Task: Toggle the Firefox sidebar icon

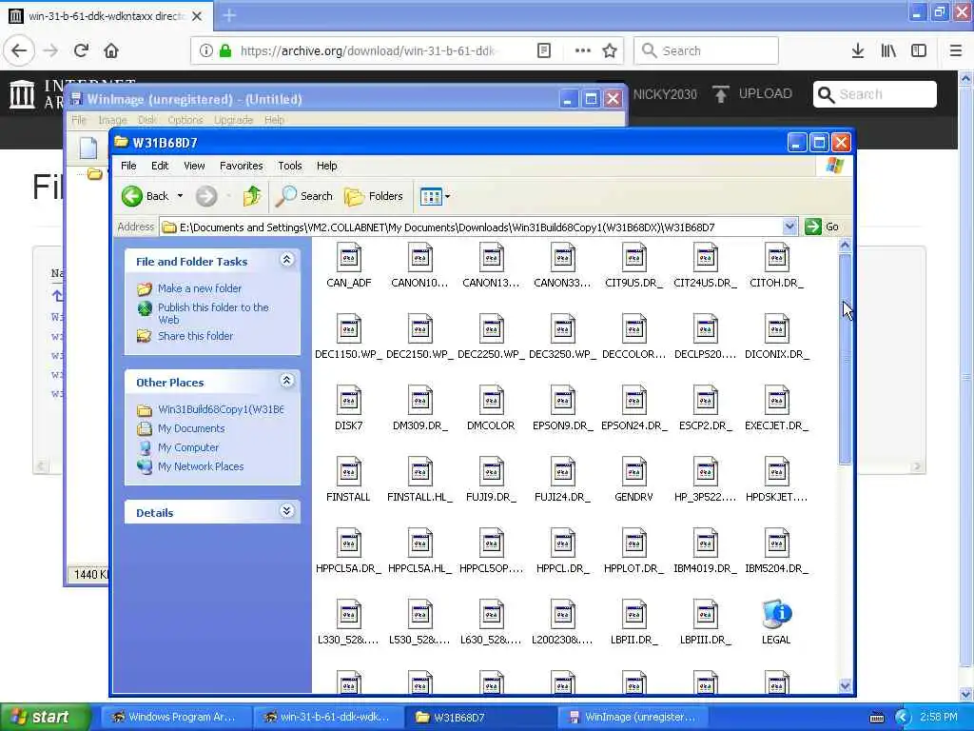Action: coord(919,51)
